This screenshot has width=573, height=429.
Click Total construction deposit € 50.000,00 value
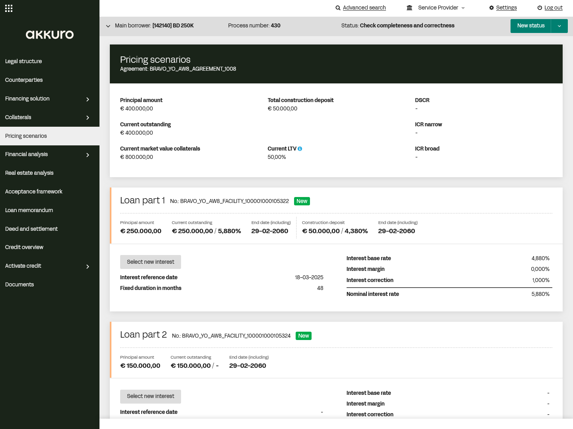click(283, 108)
